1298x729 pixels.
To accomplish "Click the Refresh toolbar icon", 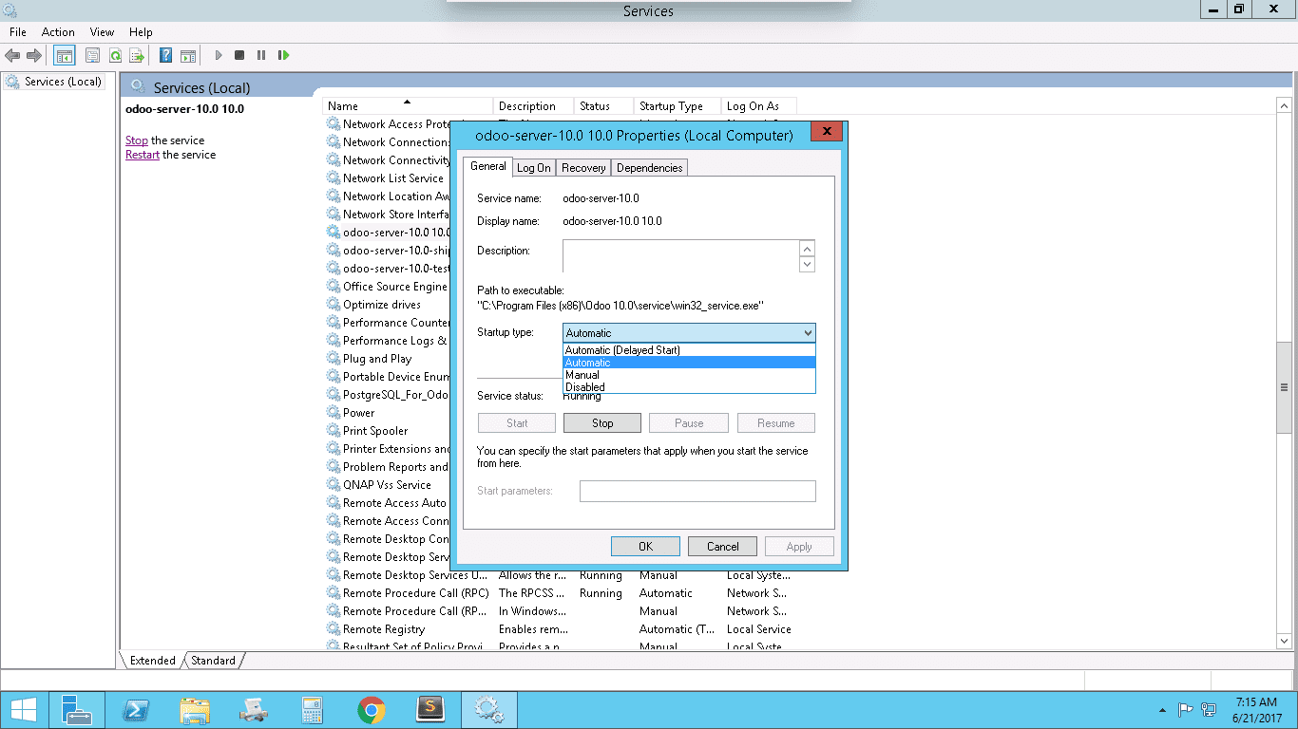I will tap(115, 56).
